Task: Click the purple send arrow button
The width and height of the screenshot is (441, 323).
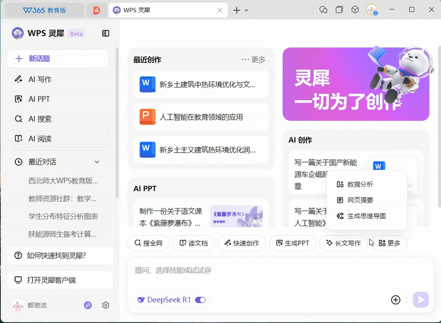Action: 421,300
